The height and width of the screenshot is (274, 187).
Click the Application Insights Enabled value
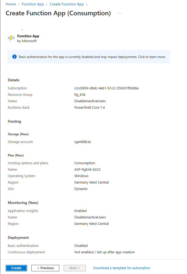pyautogui.click(x=80, y=211)
